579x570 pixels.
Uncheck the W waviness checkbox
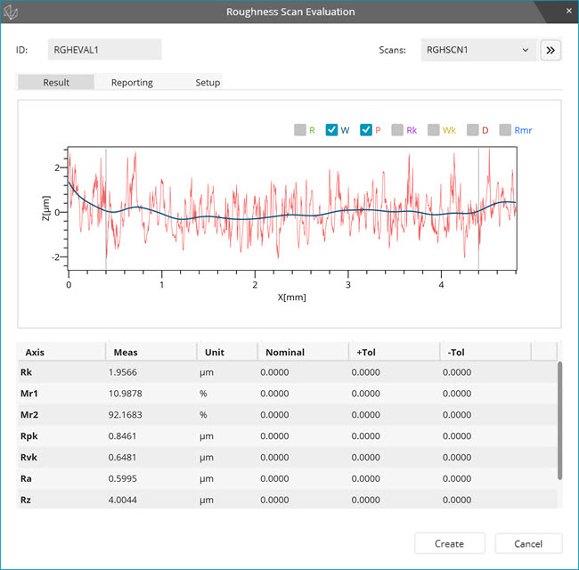pyautogui.click(x=332, y=130)
